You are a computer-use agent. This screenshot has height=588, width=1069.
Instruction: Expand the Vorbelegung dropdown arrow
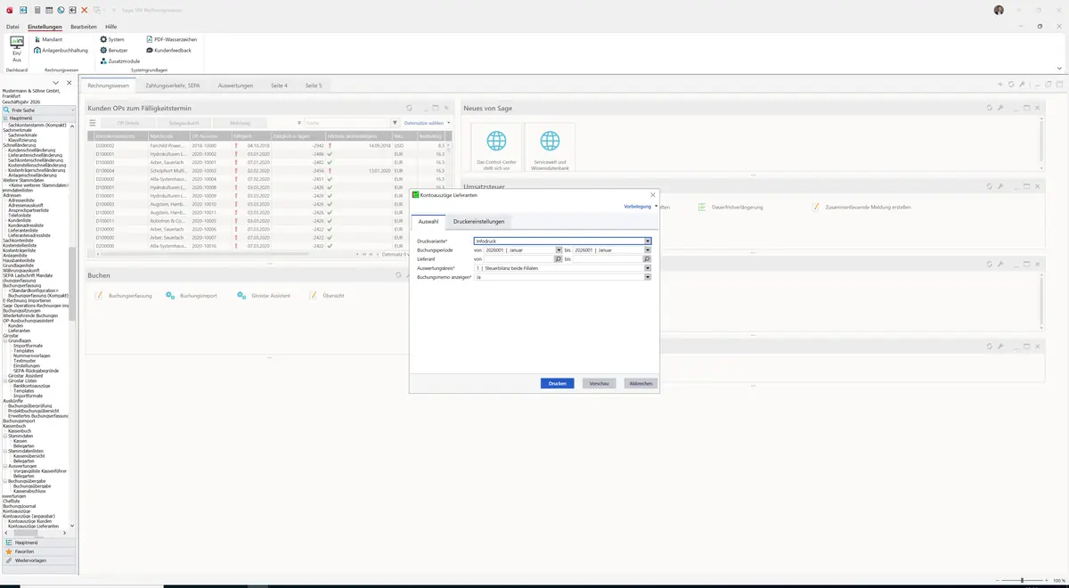click(x=657, y=207)
